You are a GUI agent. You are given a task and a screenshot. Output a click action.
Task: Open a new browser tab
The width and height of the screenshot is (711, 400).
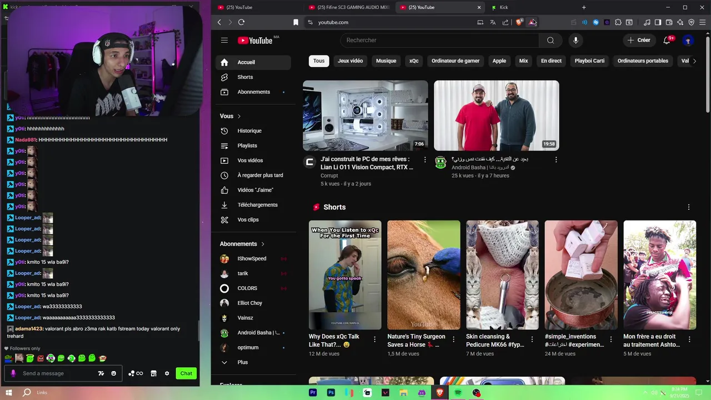(x=584, y=7)
